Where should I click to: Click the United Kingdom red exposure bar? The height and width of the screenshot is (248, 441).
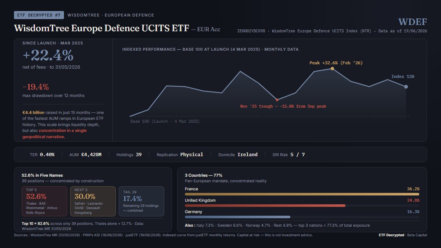tap(265, 205)
